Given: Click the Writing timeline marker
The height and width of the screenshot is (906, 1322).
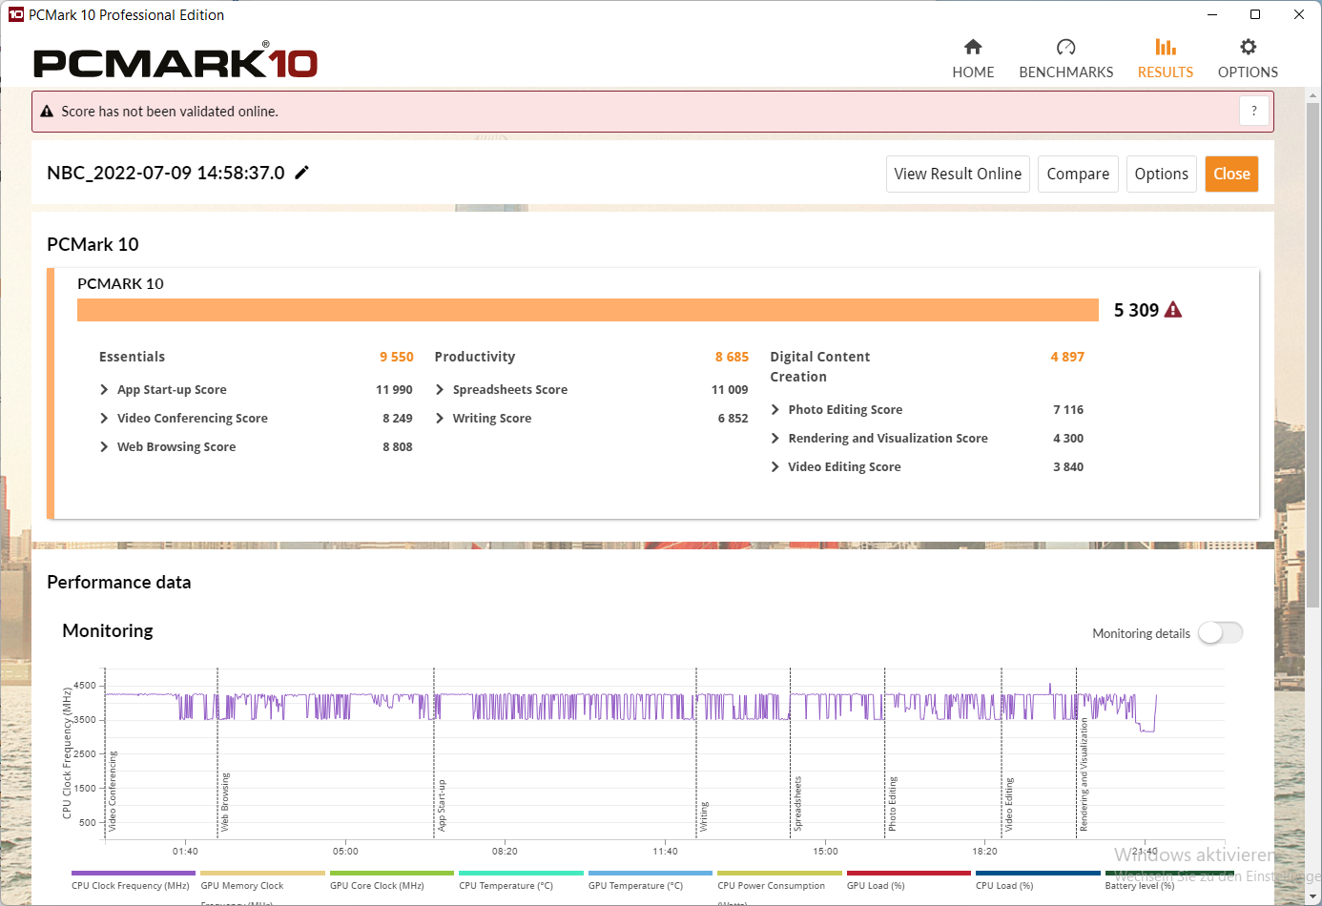Looking at the screenshot, I should [704, 817].
